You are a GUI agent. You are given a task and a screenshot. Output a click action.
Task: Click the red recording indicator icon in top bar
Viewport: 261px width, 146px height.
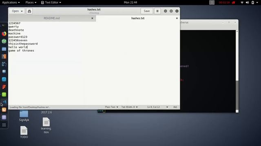pos(234,2)
